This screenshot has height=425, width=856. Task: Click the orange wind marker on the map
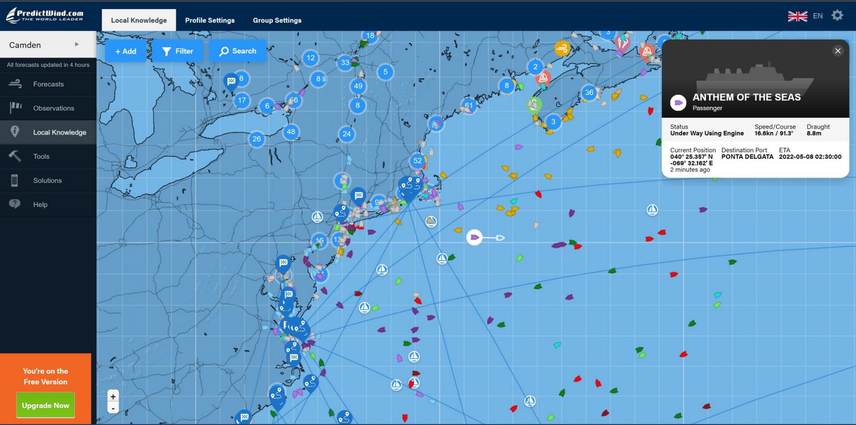(562, 49)
